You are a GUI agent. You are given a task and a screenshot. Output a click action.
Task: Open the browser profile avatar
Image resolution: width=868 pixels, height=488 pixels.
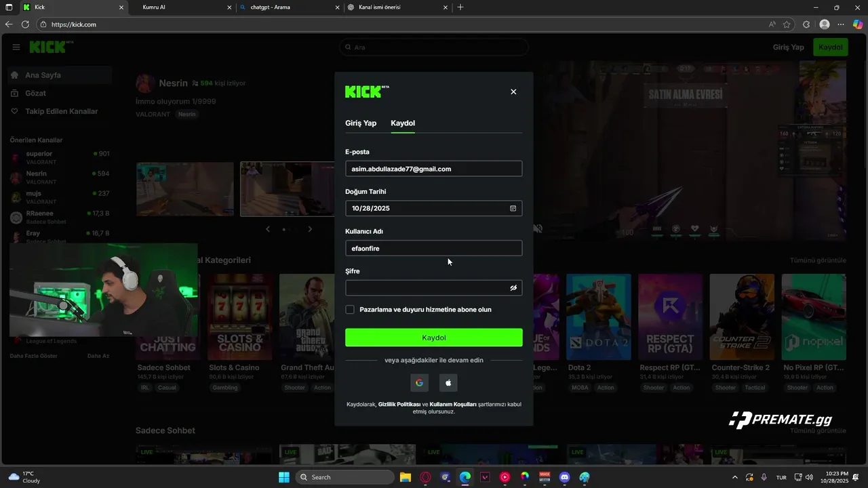[x=825, y=24]
